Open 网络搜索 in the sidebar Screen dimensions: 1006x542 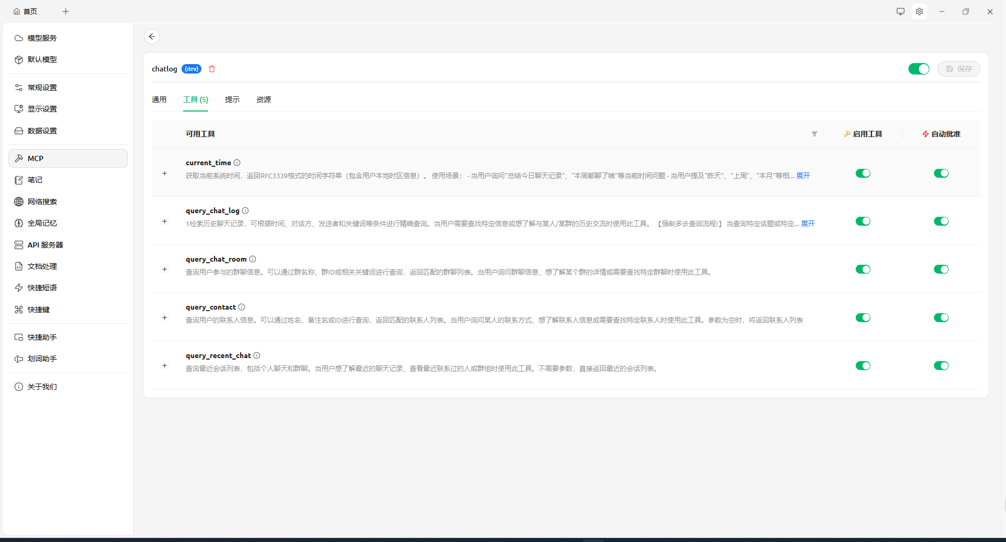[x=42, y=202]
